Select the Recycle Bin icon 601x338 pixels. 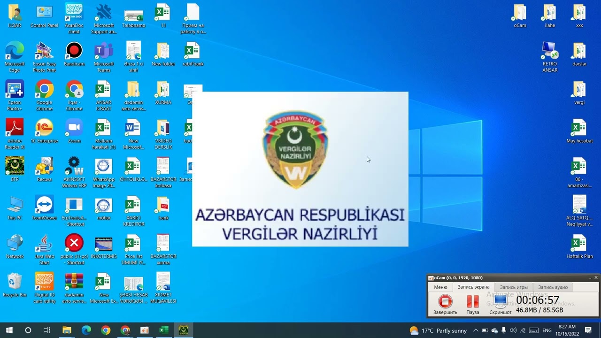coord(15,285)
